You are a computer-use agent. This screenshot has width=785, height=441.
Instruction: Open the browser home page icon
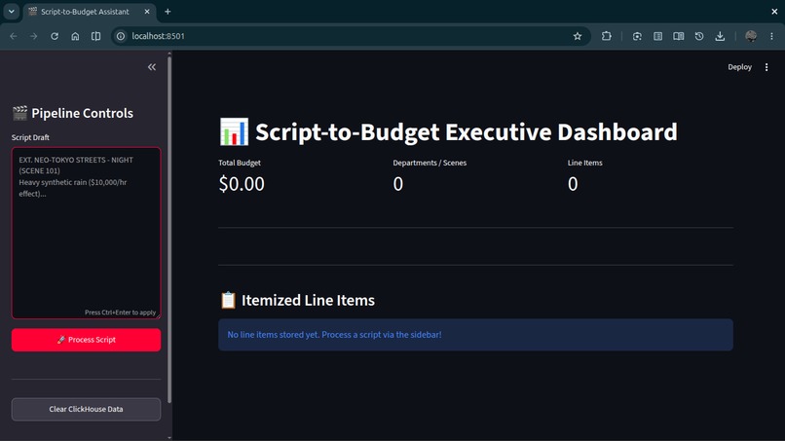(x=75, y=36)
